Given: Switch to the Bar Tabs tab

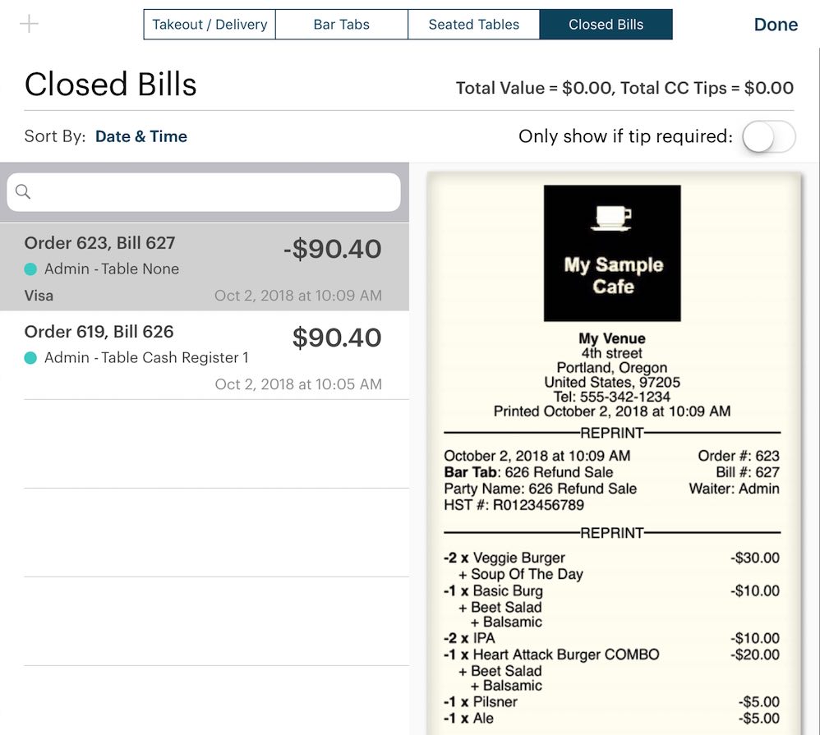Looking at the screenshot, I should pos(341,25).
